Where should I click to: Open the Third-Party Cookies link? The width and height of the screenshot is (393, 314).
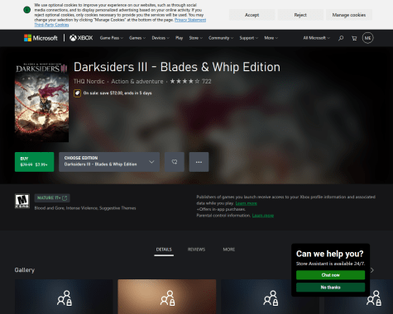point(51,25)
